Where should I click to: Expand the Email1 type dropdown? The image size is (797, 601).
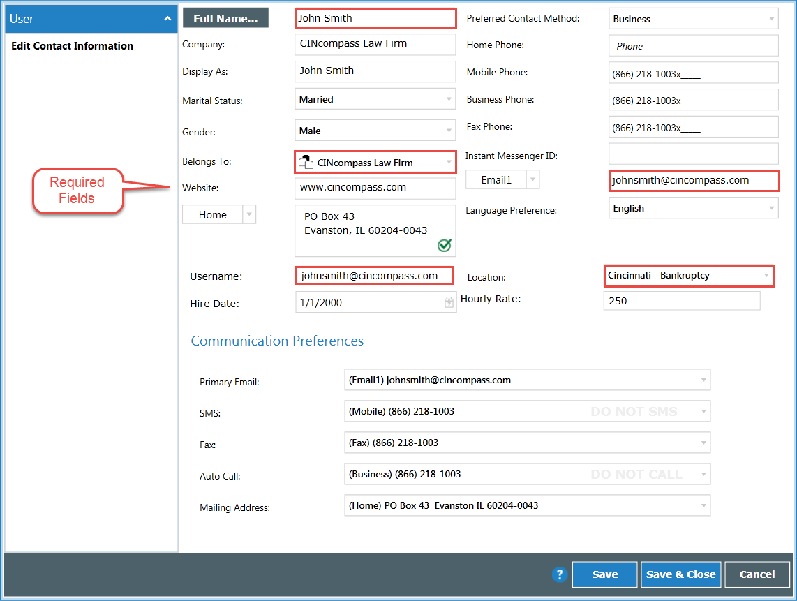[x=532, y=179]
